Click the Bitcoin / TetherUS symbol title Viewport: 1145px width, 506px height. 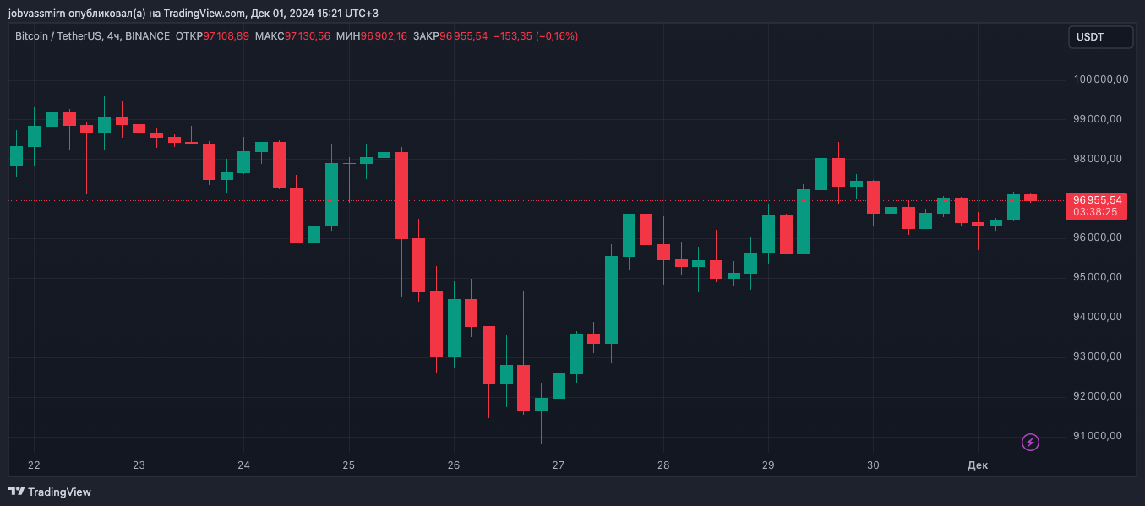pyautogui.click(x=58, y=36)
